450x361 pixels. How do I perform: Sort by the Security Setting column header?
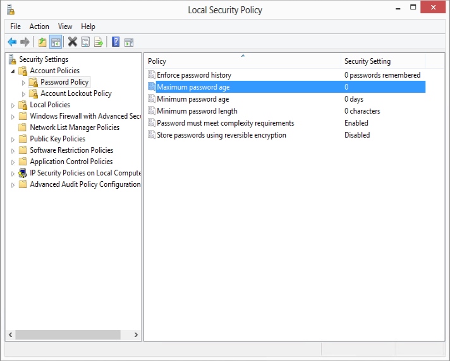pyautogui.click(x=383, y=61)
